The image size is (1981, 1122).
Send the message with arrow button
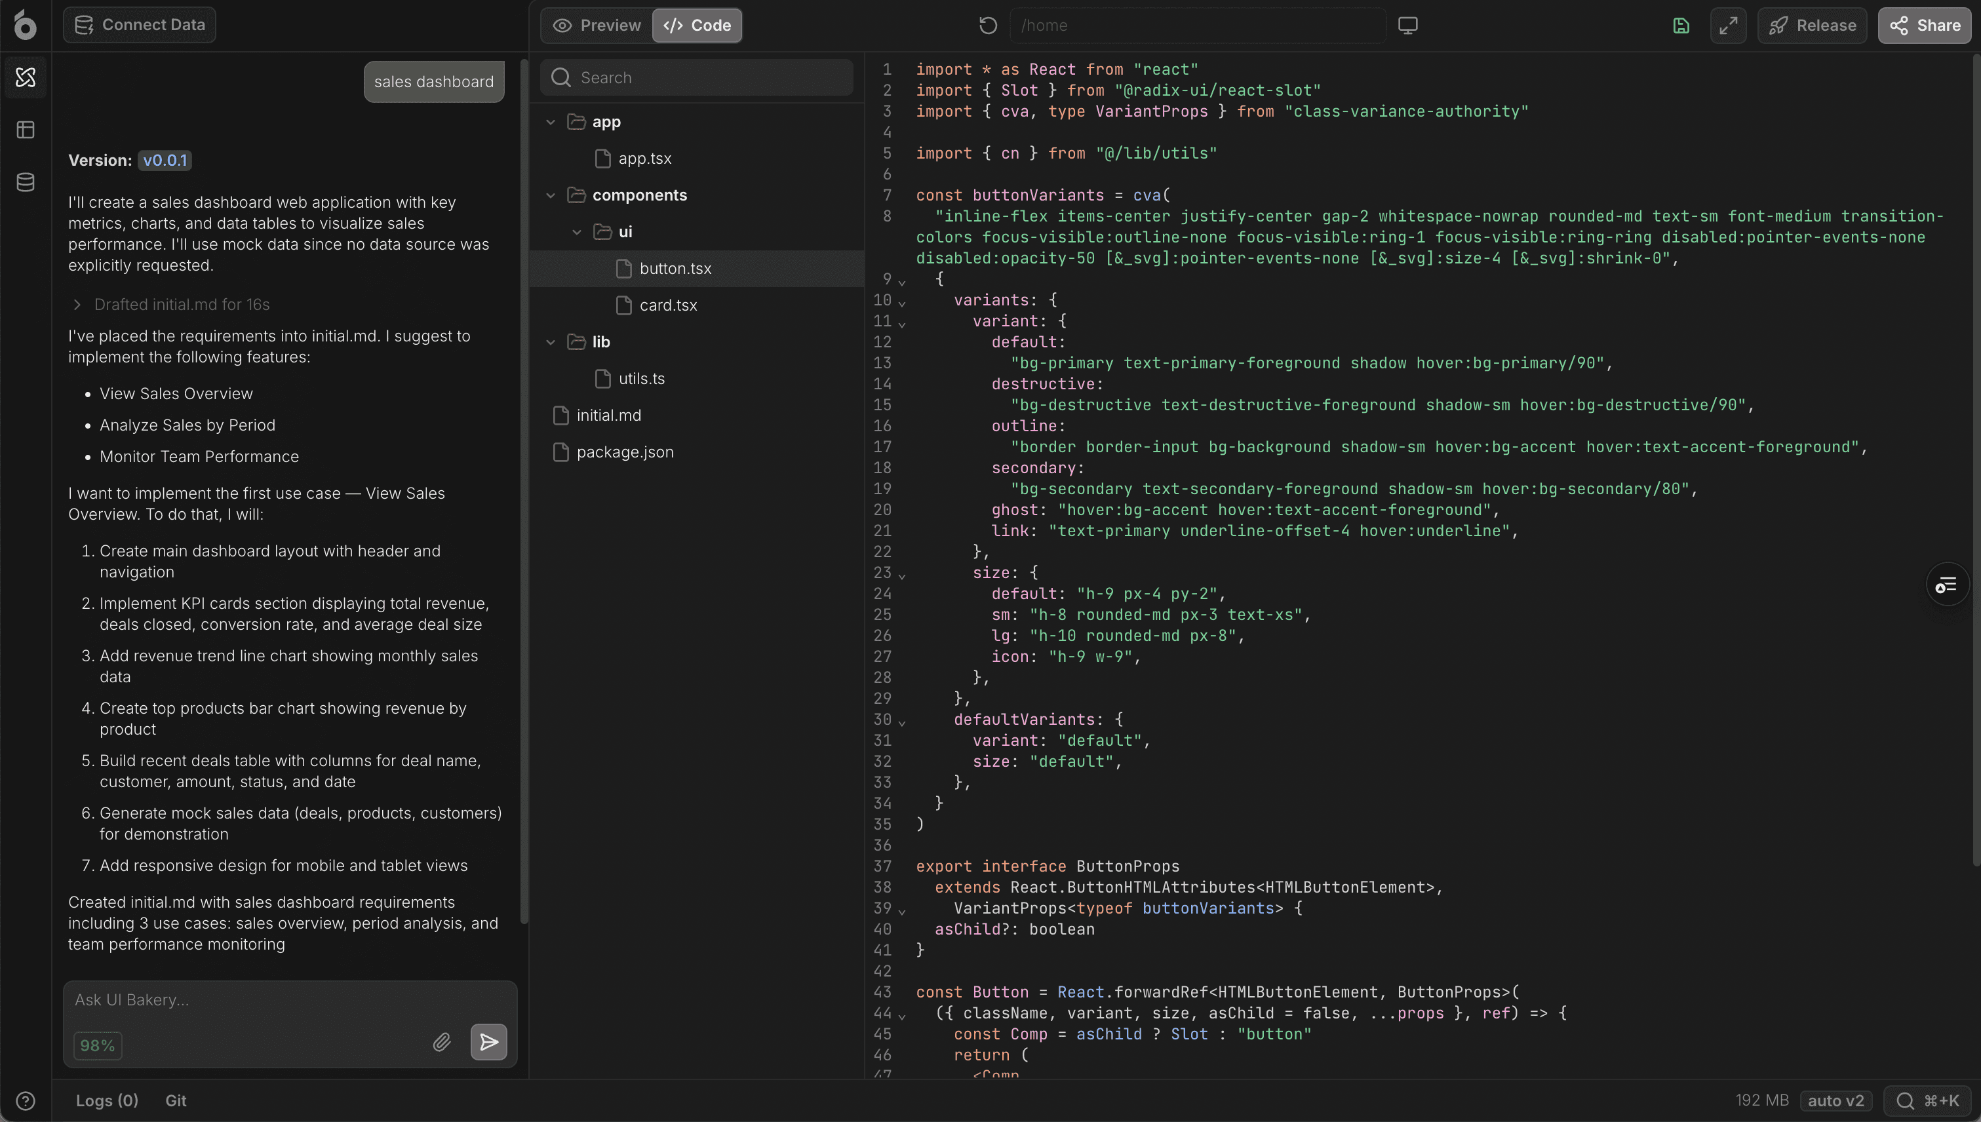click(489, 1042)
